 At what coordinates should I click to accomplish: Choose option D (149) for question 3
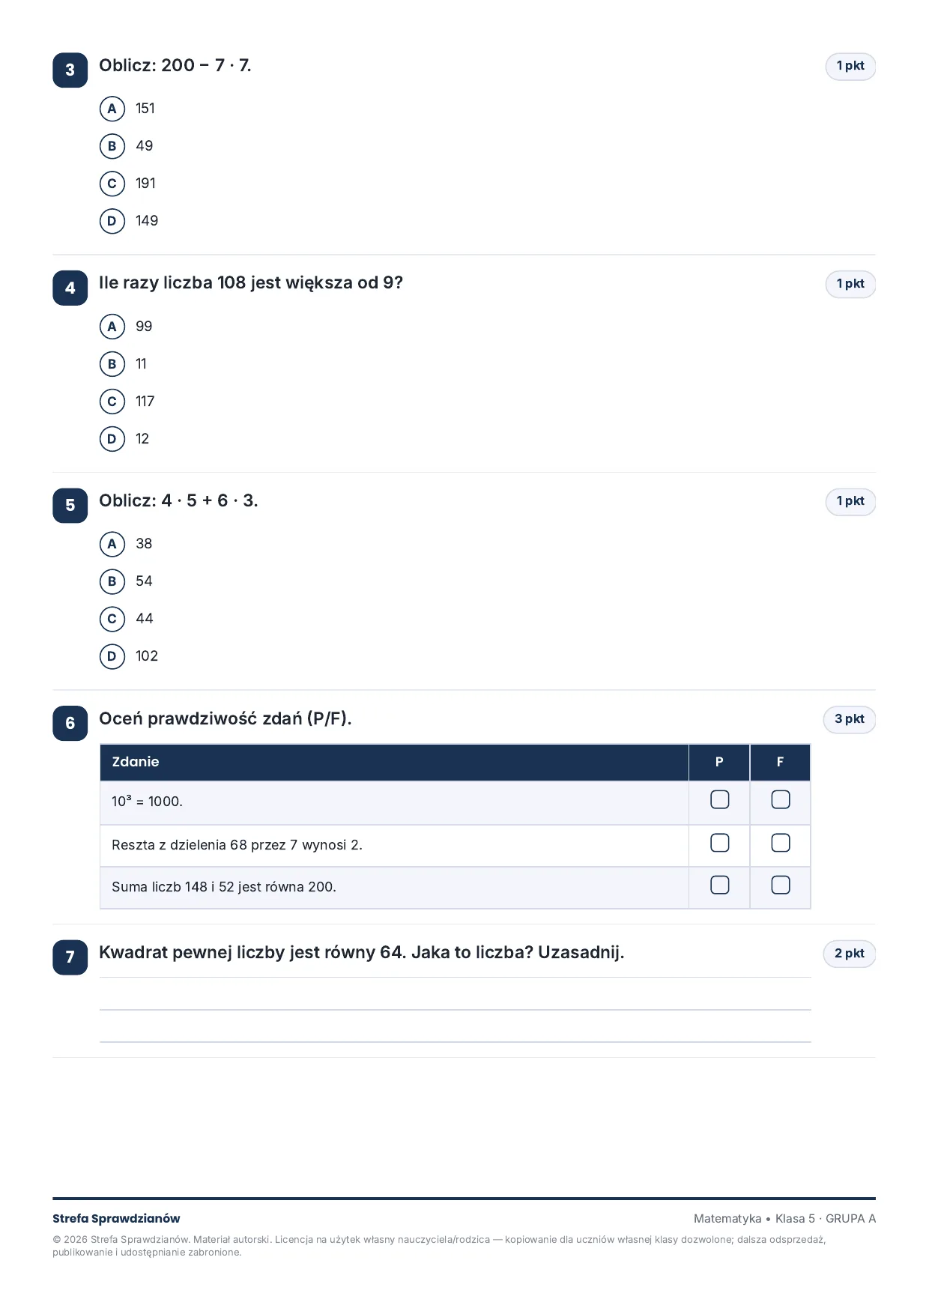pos(112,221)
